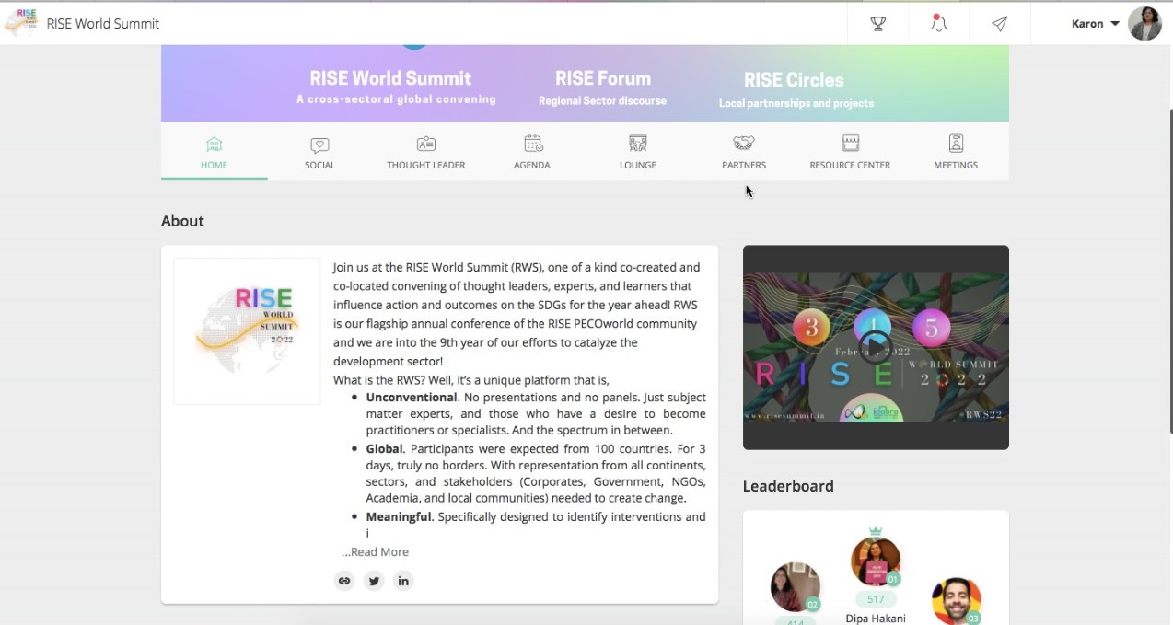Click the bold word Unconventional
The height and width of the screenshot is (625, 1173).
click(412, 398)
